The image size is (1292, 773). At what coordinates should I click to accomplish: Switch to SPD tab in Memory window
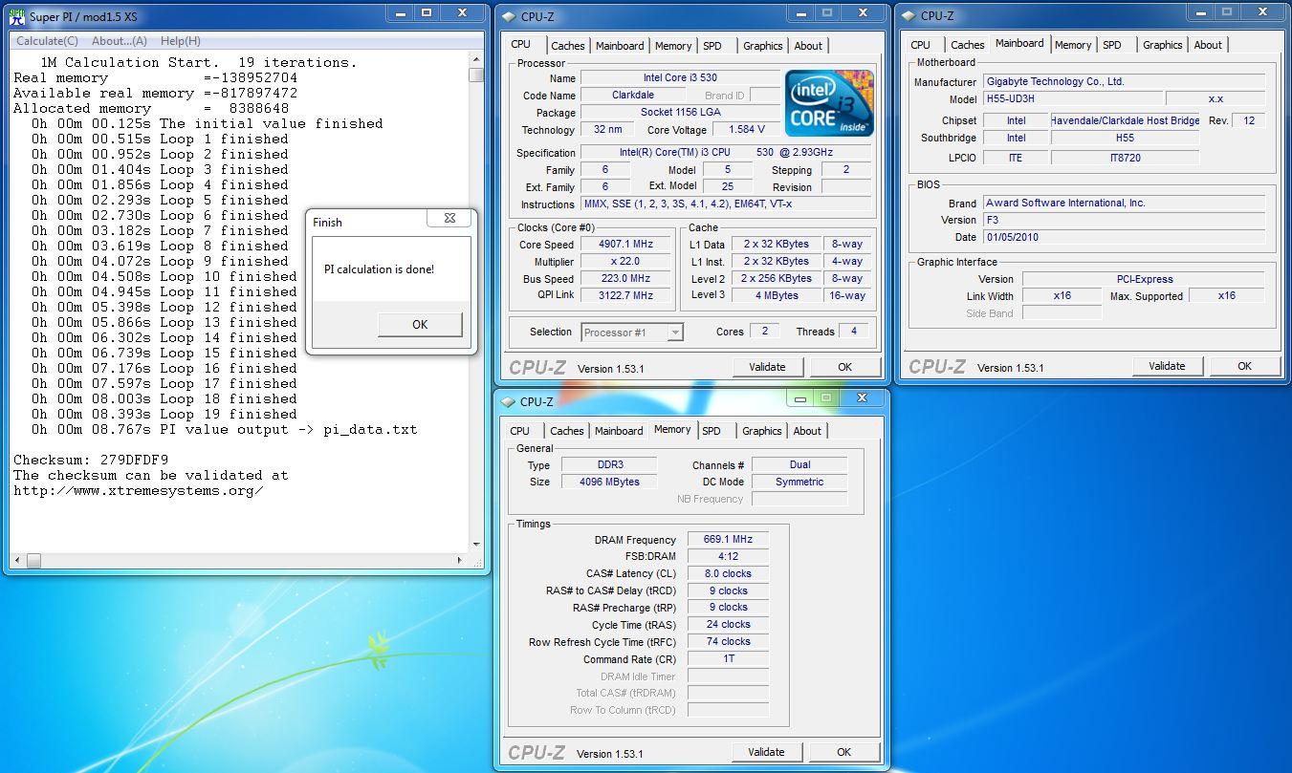(x=712, y=431)
